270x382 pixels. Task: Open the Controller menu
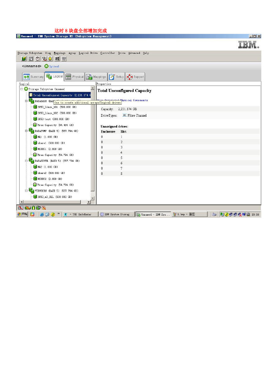point(108,53)
